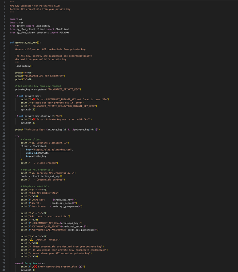Click 'chain_id=POLYGON,' argument

pyautogui.click(x=37, y=153)
